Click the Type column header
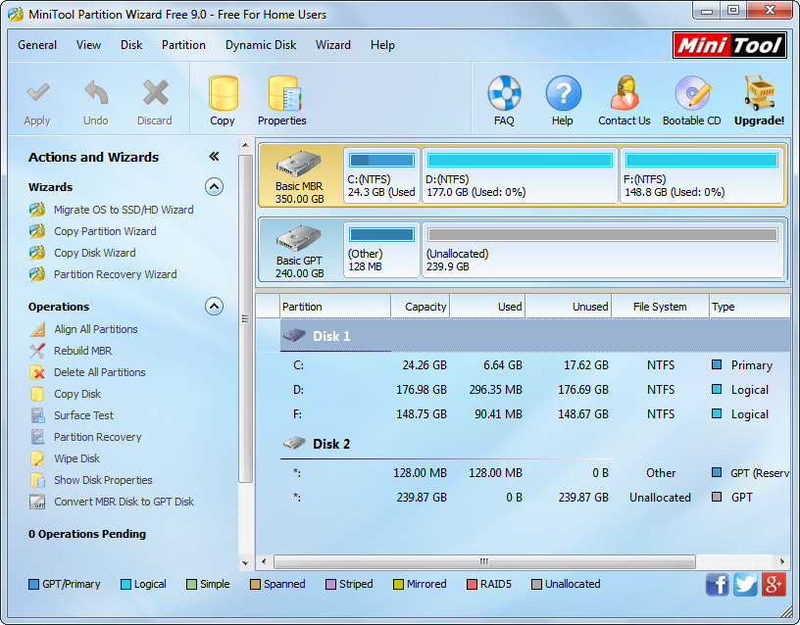This screenshot has height=625, width=800. [x=750, y=307]
